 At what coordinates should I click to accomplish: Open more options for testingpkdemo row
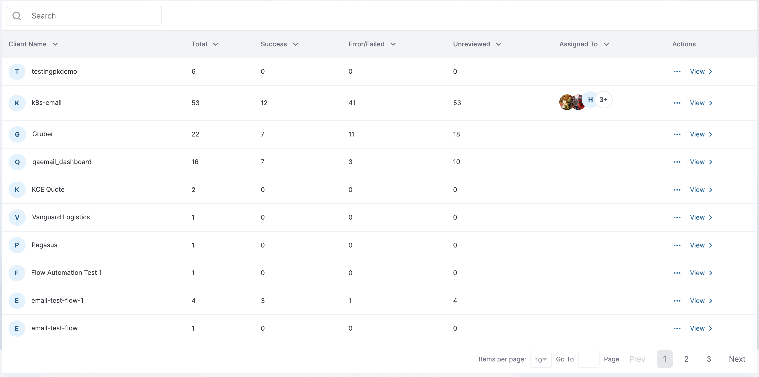(x=677, y=72)
